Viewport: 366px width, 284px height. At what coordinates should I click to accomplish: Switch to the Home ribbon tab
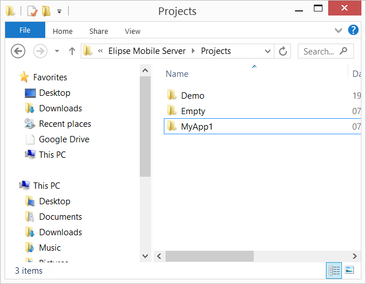coord(62,31)
